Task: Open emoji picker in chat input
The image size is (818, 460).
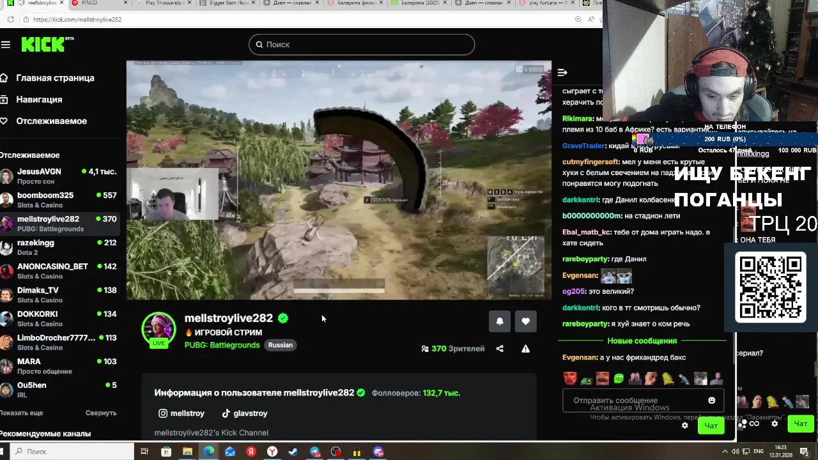Action: 712,401
